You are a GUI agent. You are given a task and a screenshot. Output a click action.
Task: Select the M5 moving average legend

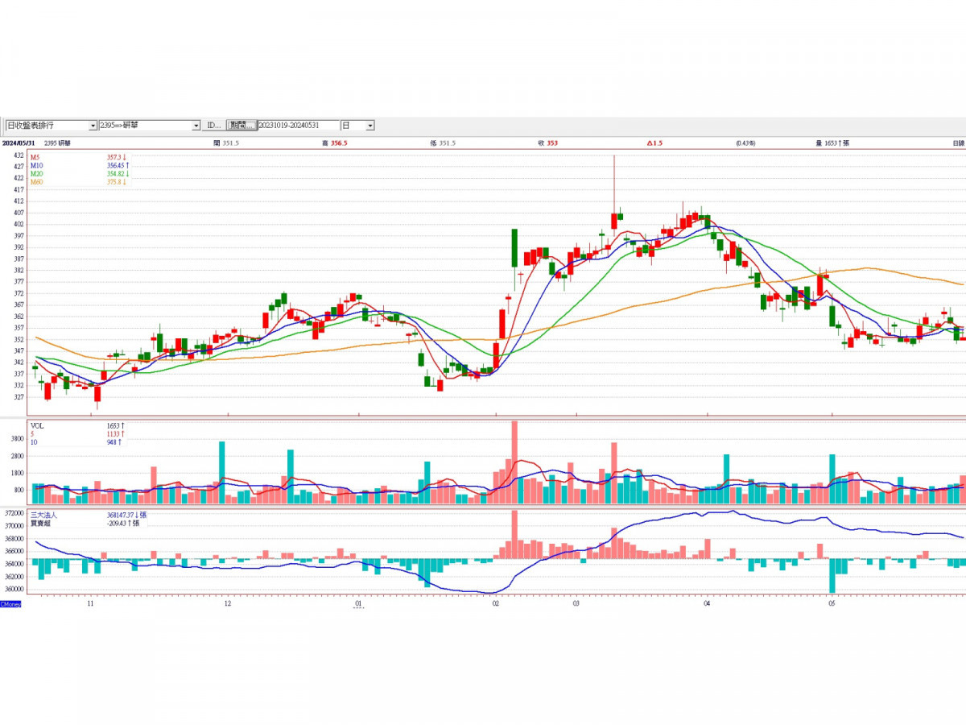(x=35, y=156)
